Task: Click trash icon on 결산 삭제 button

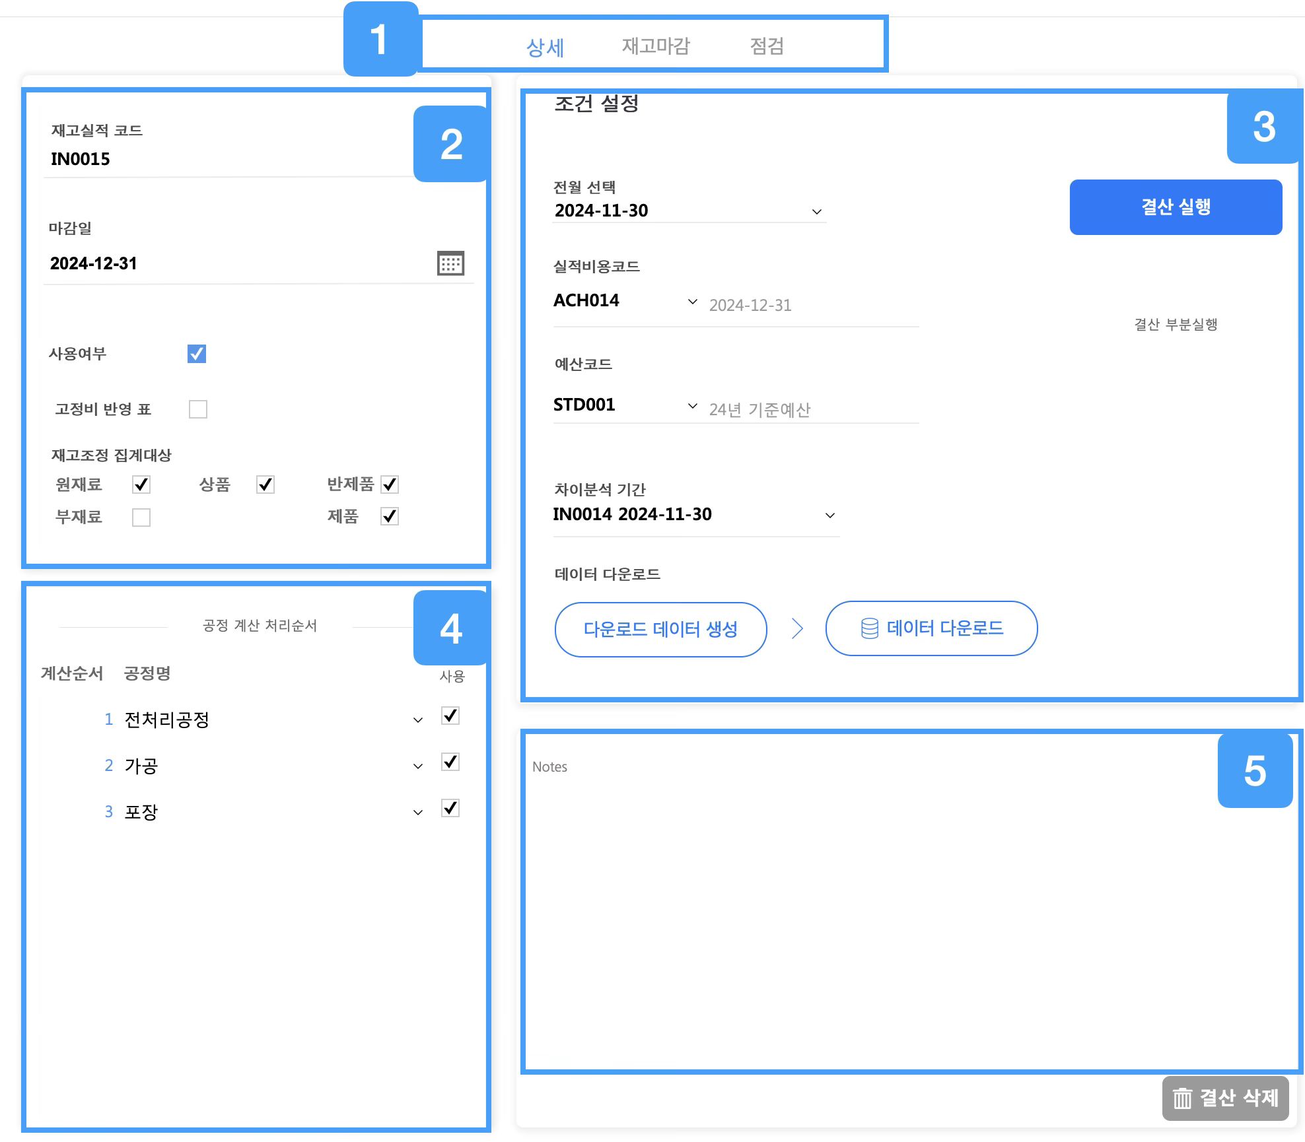Action: click(x=1182, y=1098)
